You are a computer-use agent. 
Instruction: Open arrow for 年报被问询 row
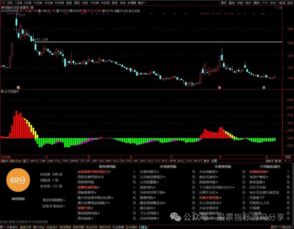pos(288,172)
